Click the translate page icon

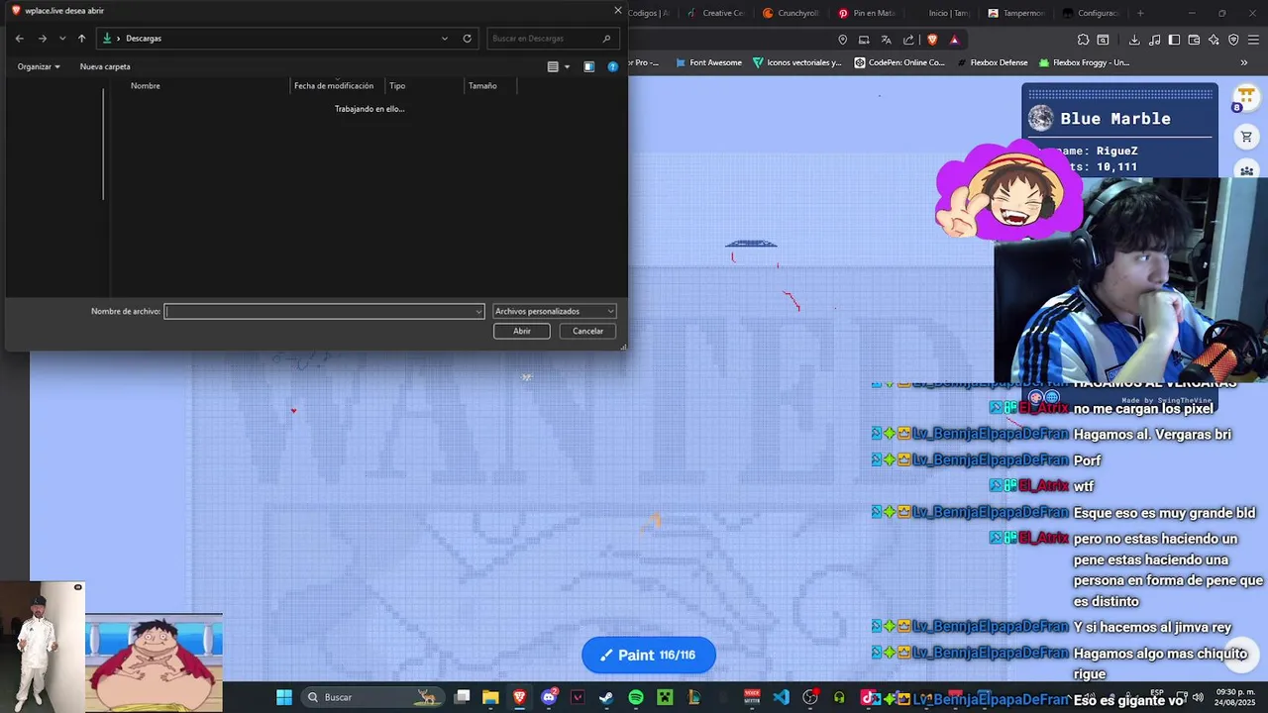click(887, 40)
